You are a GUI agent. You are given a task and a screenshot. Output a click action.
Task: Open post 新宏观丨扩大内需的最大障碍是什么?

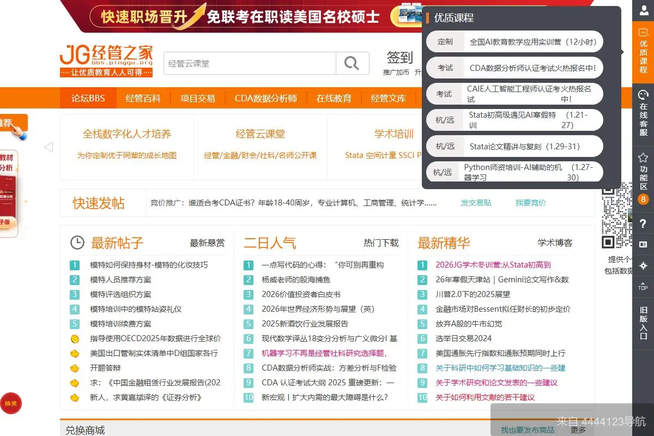[x=325, y=397]
